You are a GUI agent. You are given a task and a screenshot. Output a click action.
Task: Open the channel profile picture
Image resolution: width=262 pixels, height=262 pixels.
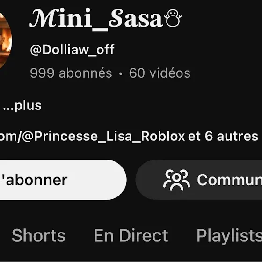pos(5,40)
